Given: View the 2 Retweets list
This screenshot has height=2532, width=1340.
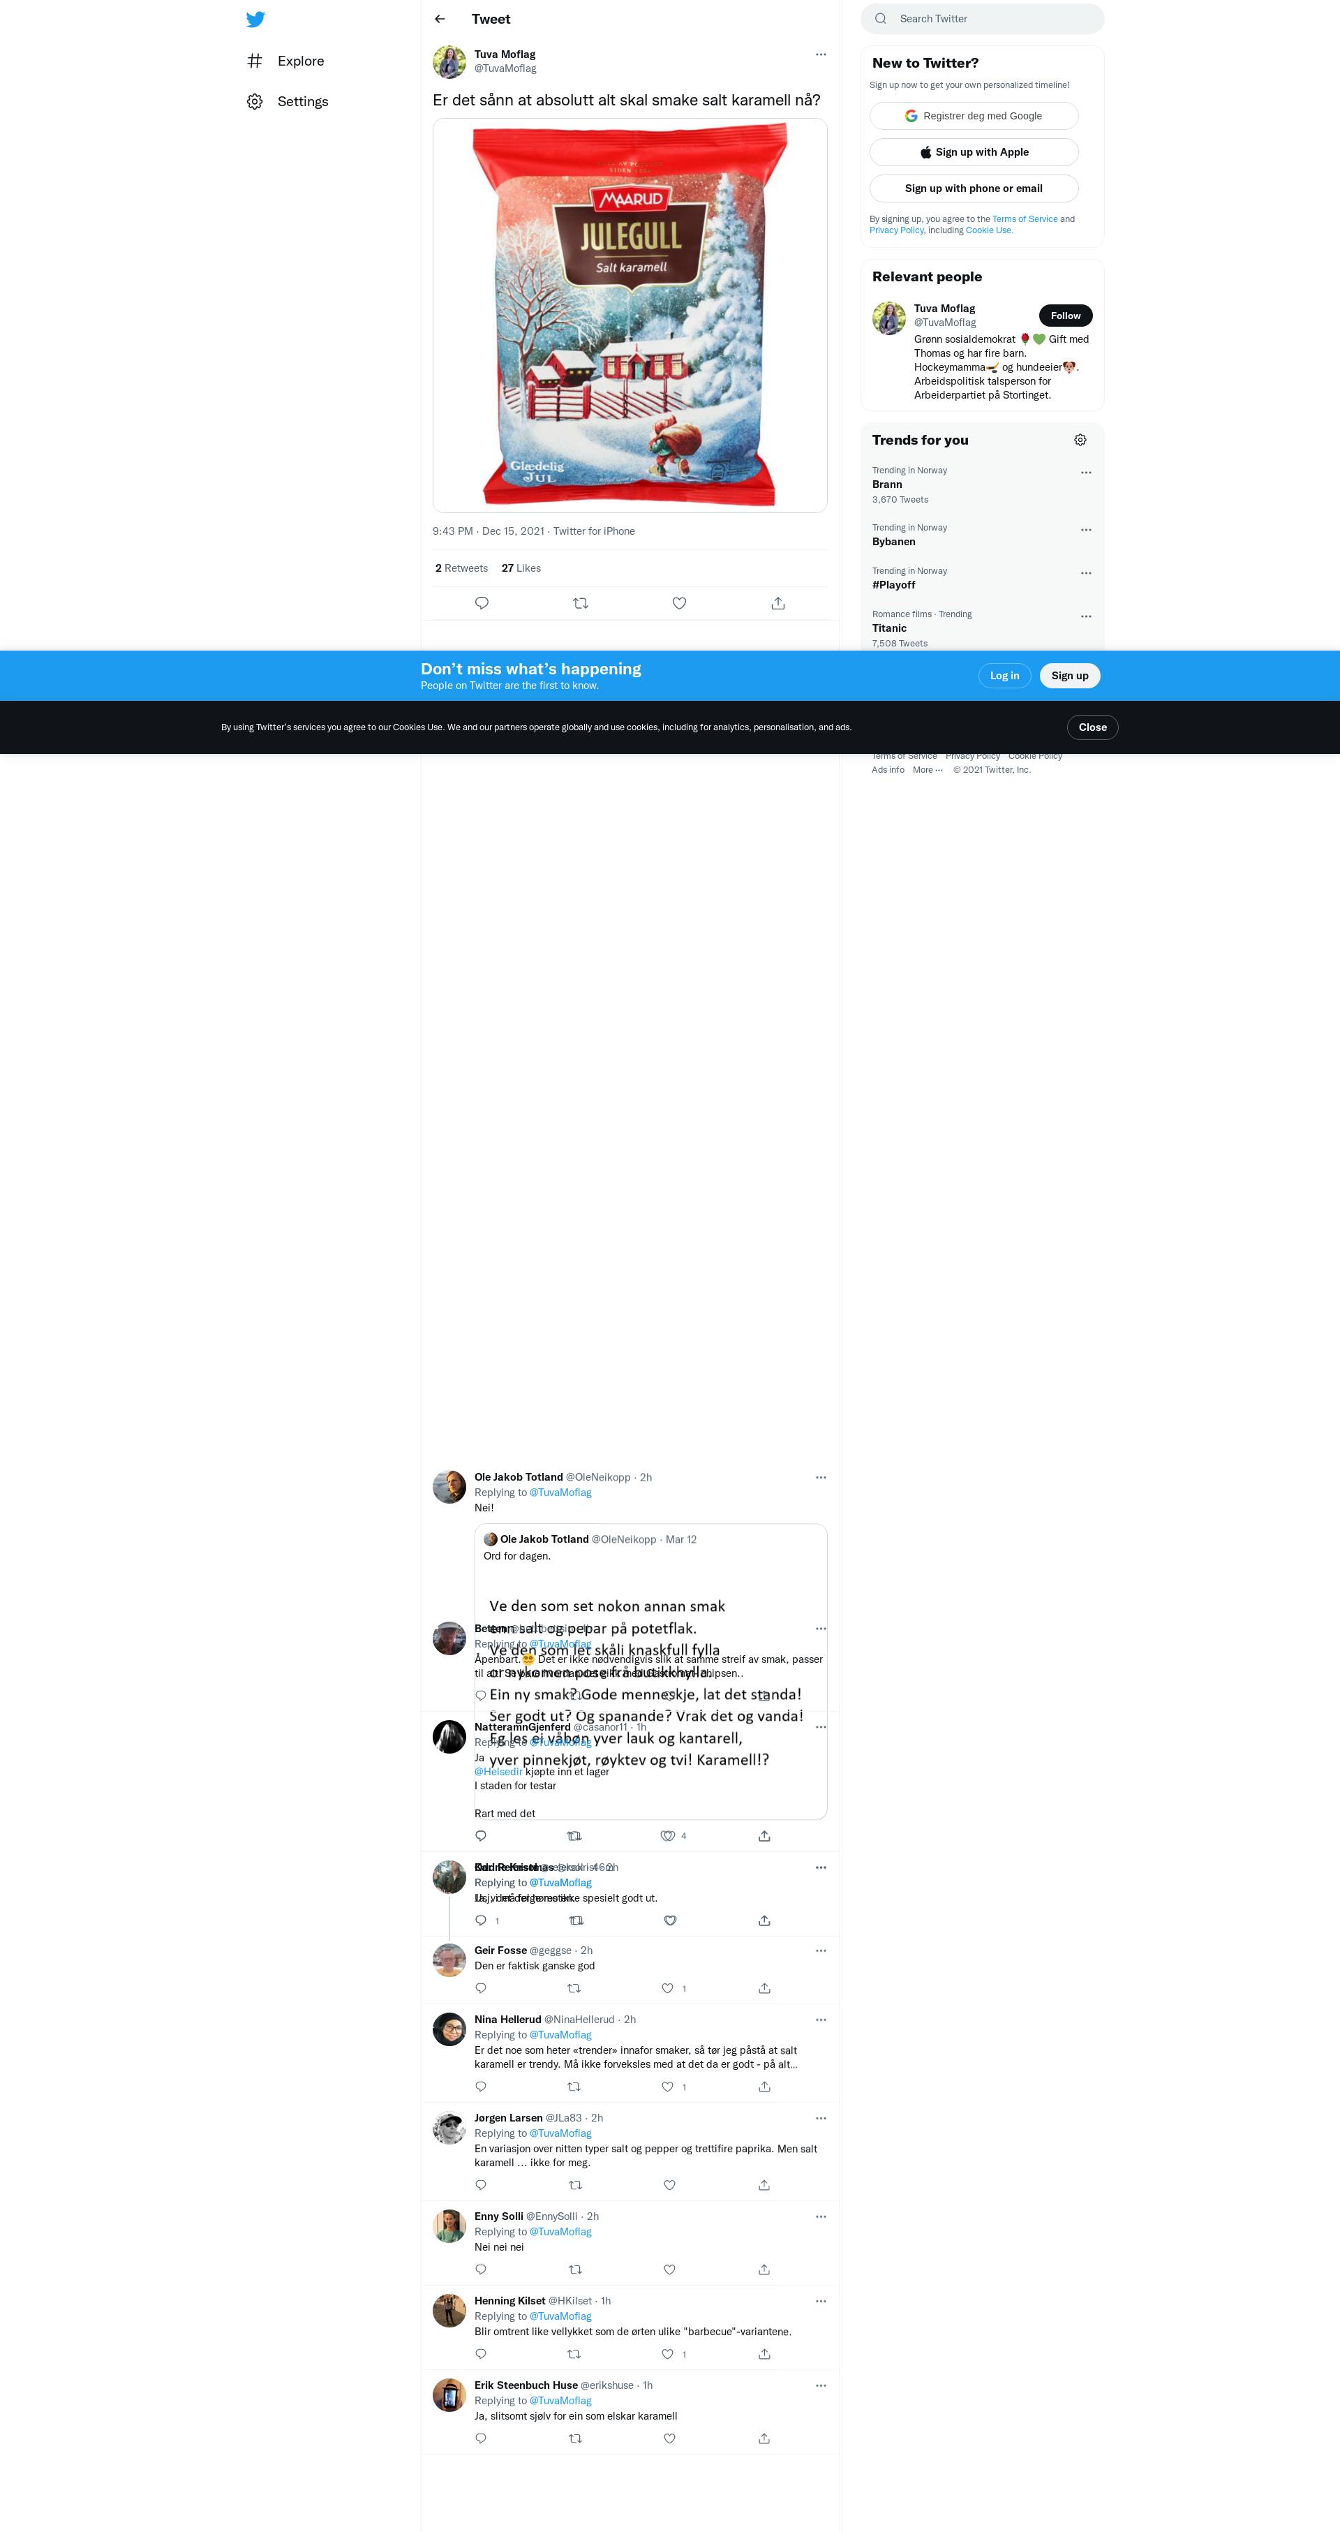Looking at the screenshot, I should [x=462, y=568].
